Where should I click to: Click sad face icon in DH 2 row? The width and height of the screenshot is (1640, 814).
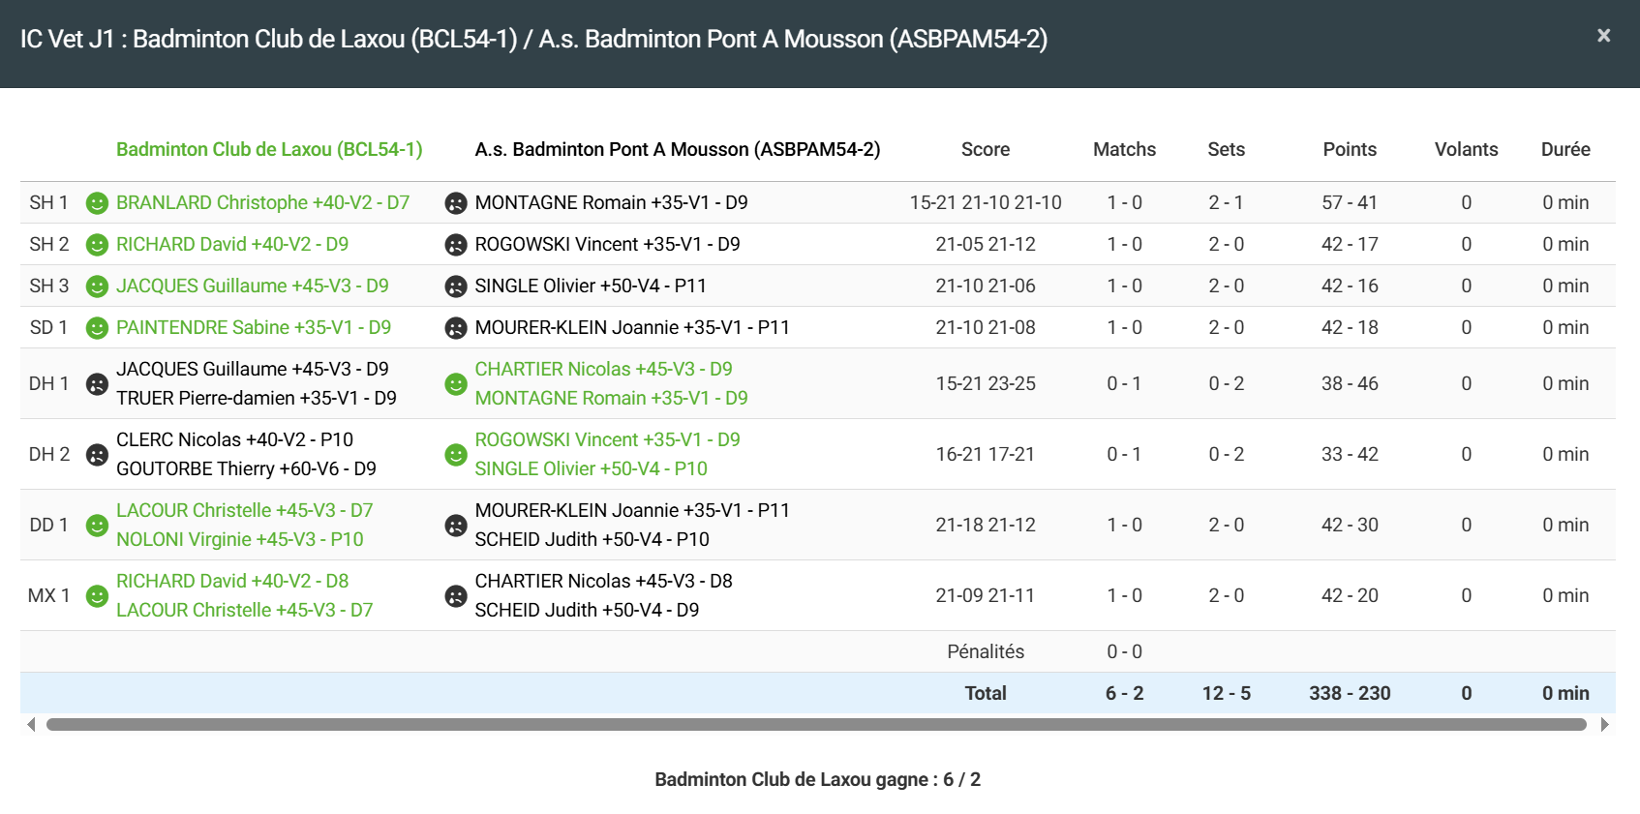pyautogui.click(x=97, y=455)
